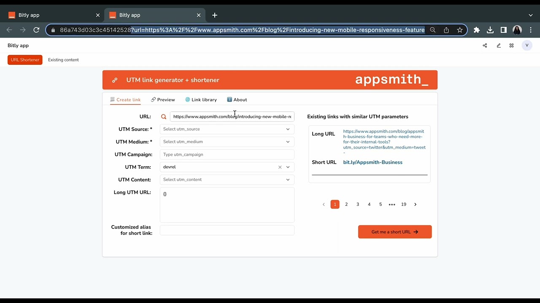Image resolution: width=540 pixels, height=303 pixels.
Task: Click the Appsmith edit pencil icon
Action: (499, 45)
